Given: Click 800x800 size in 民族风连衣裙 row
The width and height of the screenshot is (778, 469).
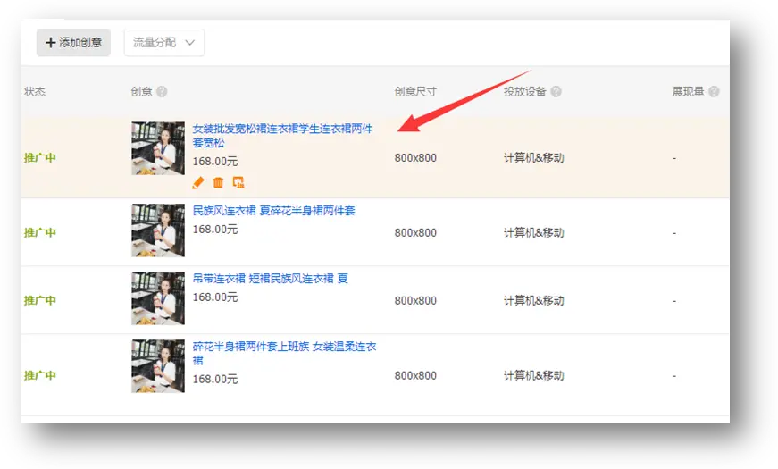Looking at the screenshot, I should pyautogui.click(x=415, y=233).
